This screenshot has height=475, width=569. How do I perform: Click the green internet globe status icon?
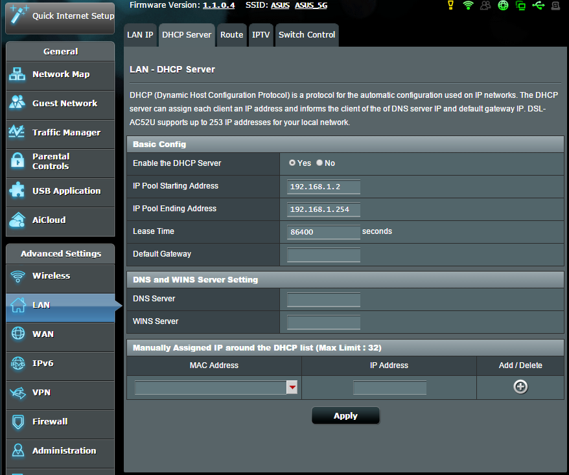pos(503,5)
